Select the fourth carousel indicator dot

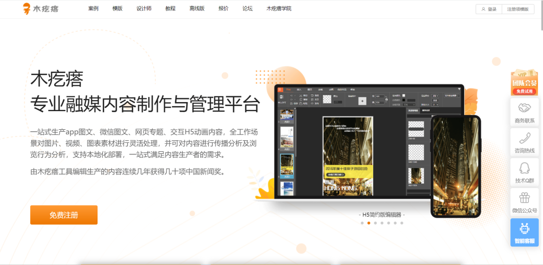382,223
